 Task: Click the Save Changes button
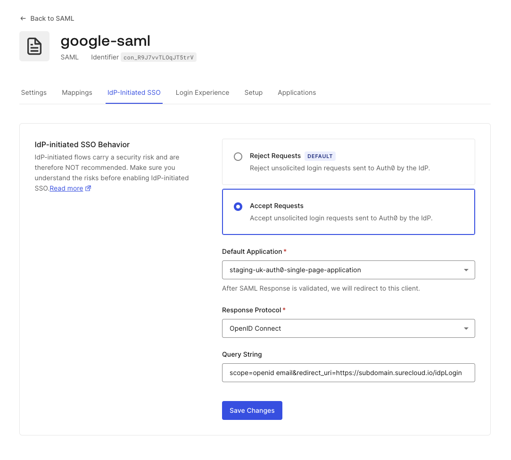tap(252, 410)
